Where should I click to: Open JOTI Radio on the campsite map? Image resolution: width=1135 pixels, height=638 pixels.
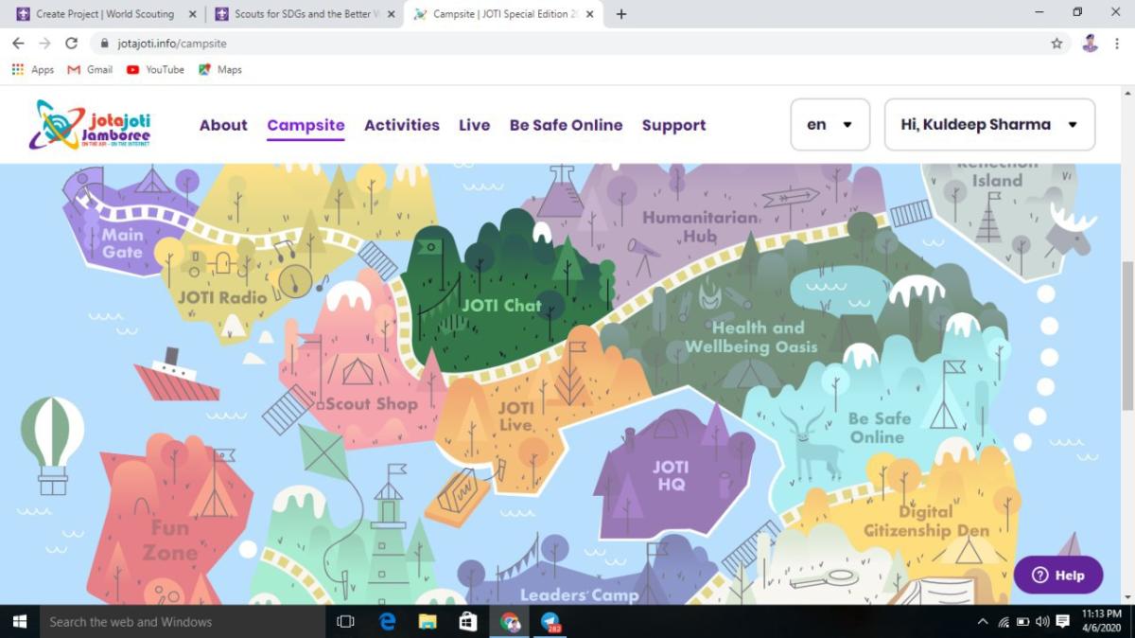pos(222,297)
